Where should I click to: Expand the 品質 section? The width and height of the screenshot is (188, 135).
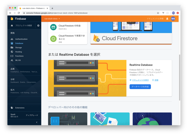click(x=24, y=70)
